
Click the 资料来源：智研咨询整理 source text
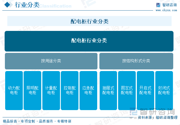pos(157,117)
